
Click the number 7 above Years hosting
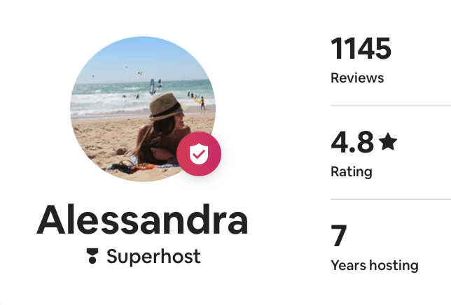(x=339, y=236)
